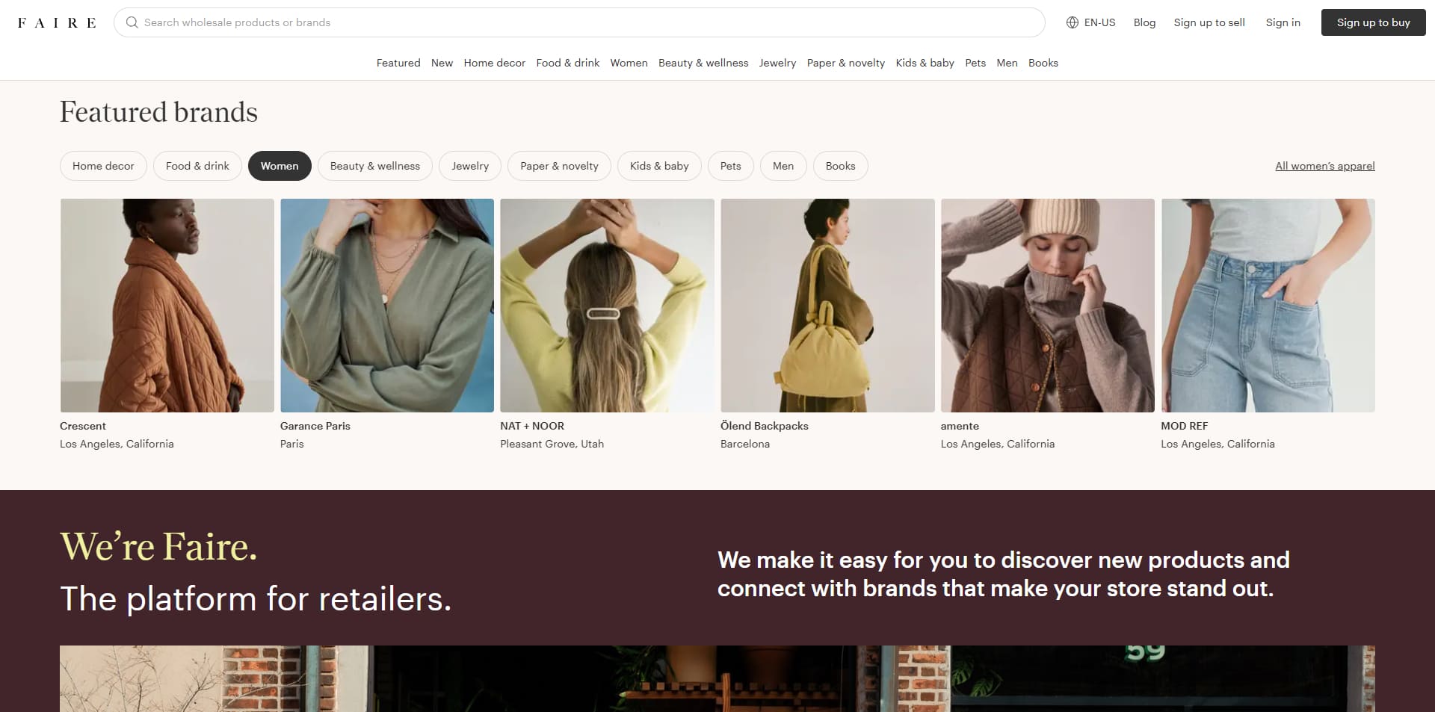Viewport: 1435px width, 712px height.
Task: Open Home decor in the top navigation
Action: click(495, 63)
